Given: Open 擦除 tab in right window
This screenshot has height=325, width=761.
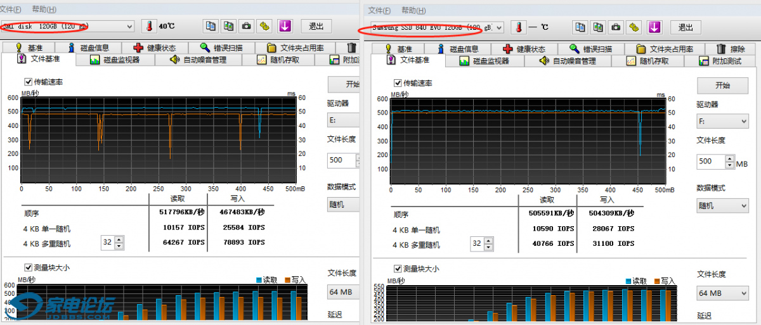Looking at the screenshot, I should click(x=730, y=49).
